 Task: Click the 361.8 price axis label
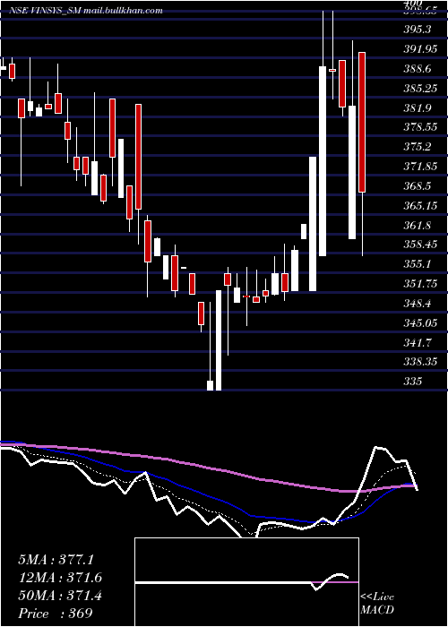(418, 225)
